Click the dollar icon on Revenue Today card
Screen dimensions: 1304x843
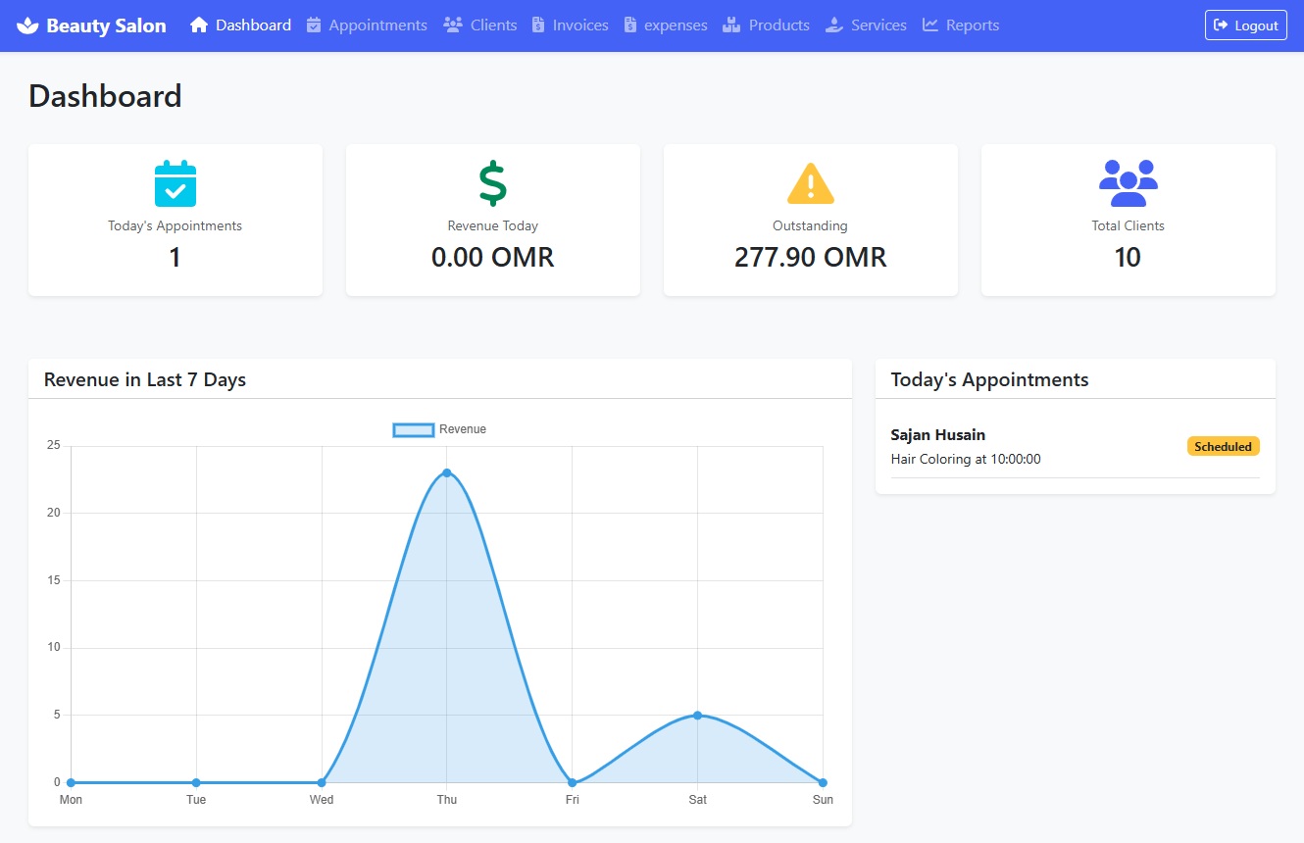(x=492, y=182)
